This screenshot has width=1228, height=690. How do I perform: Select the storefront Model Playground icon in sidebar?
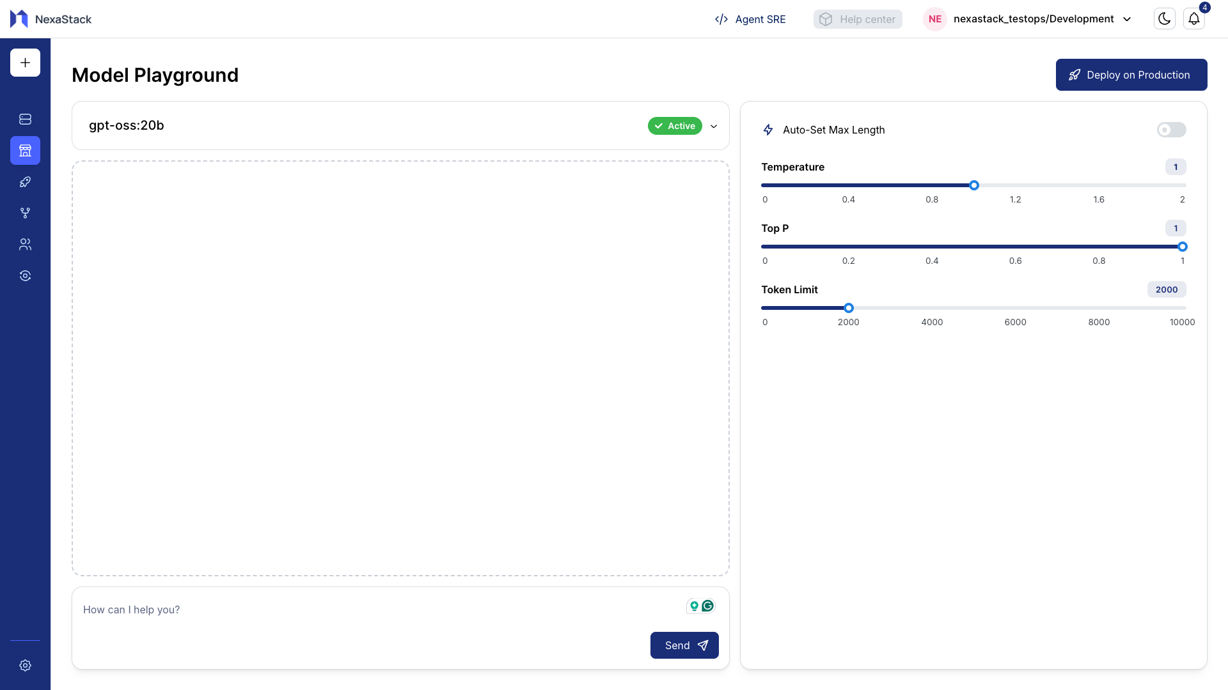pyautogui.click(x=25, y=151)
